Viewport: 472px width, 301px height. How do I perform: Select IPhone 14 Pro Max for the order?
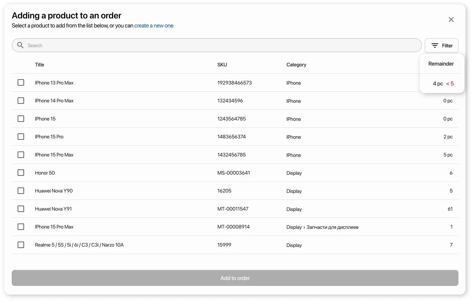[21, 100]
